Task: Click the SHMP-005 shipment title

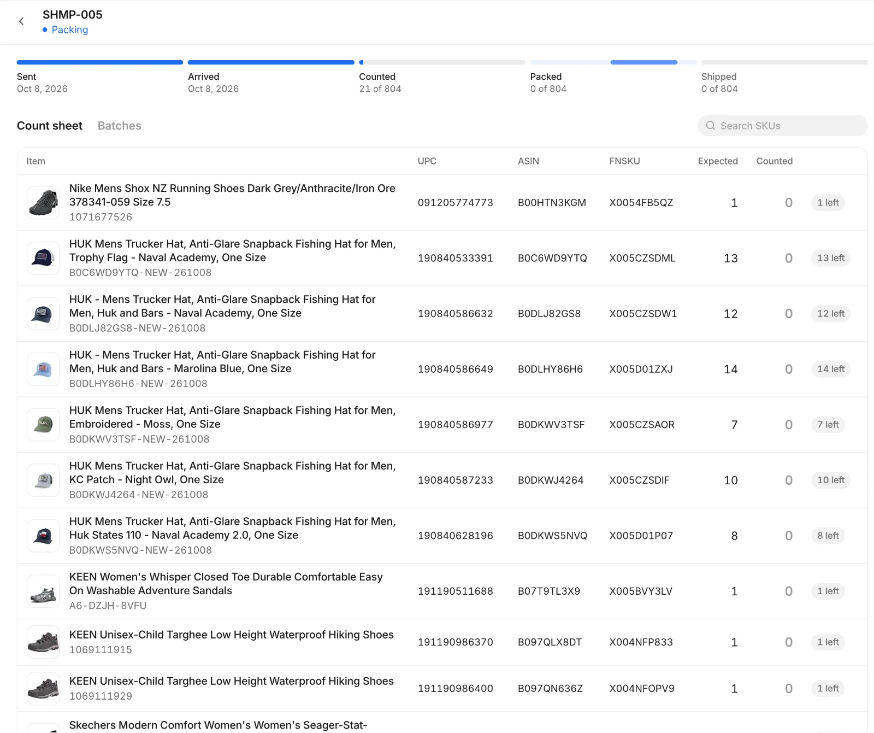Action: [73, 15]
